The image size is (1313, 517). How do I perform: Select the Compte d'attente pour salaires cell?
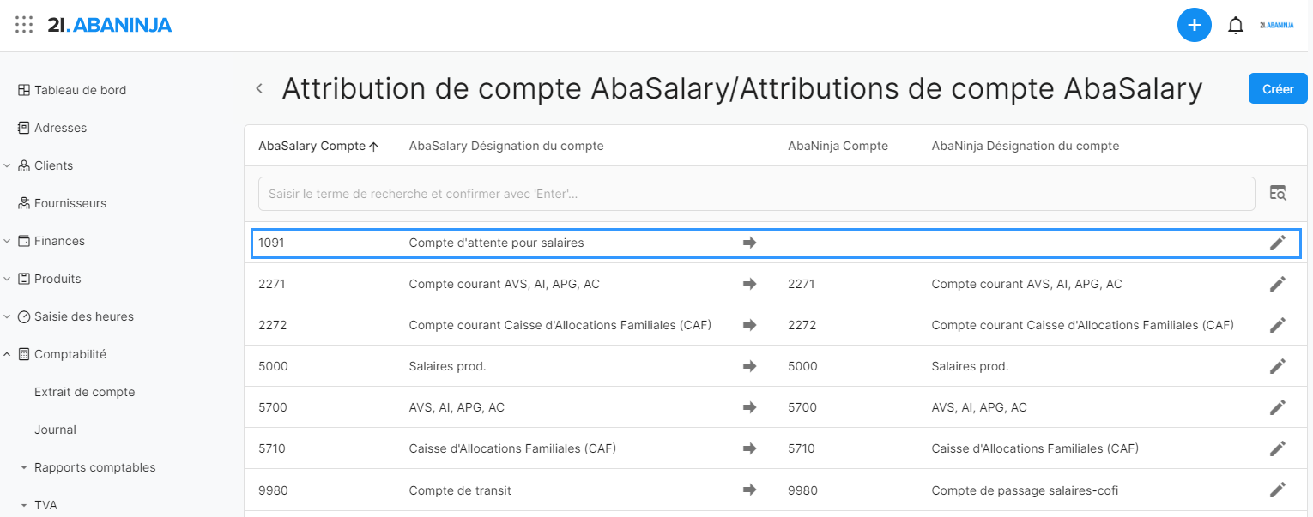pos(496,243)
